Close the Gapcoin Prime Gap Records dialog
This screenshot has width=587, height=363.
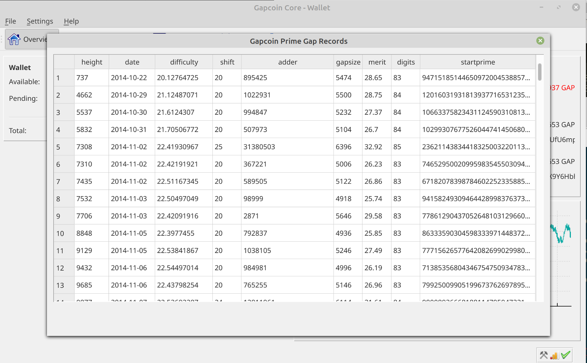pos(540,41)
